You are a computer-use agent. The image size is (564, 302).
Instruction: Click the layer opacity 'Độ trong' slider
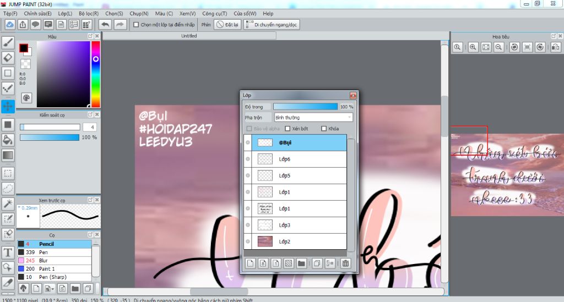(x=305, y=107)
